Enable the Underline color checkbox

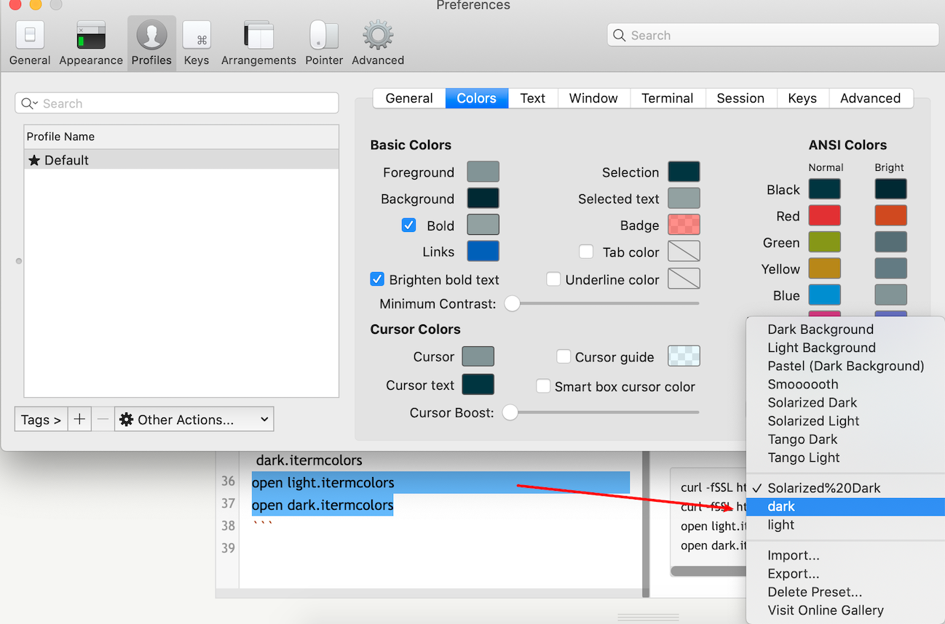tap(553, 279)
